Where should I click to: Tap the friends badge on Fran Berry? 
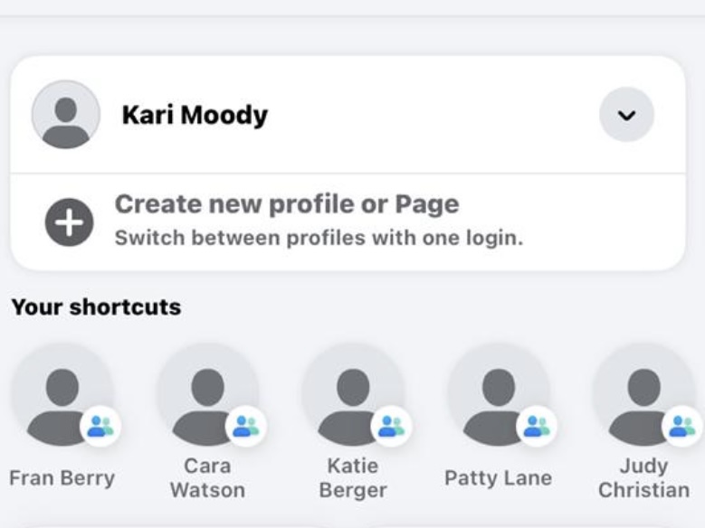pyautogui.click(x=100, y=426)
